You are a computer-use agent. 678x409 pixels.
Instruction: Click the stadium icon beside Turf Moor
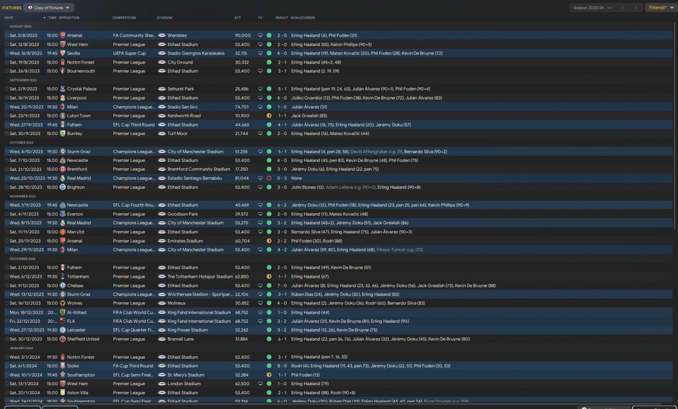coord(162,134)
